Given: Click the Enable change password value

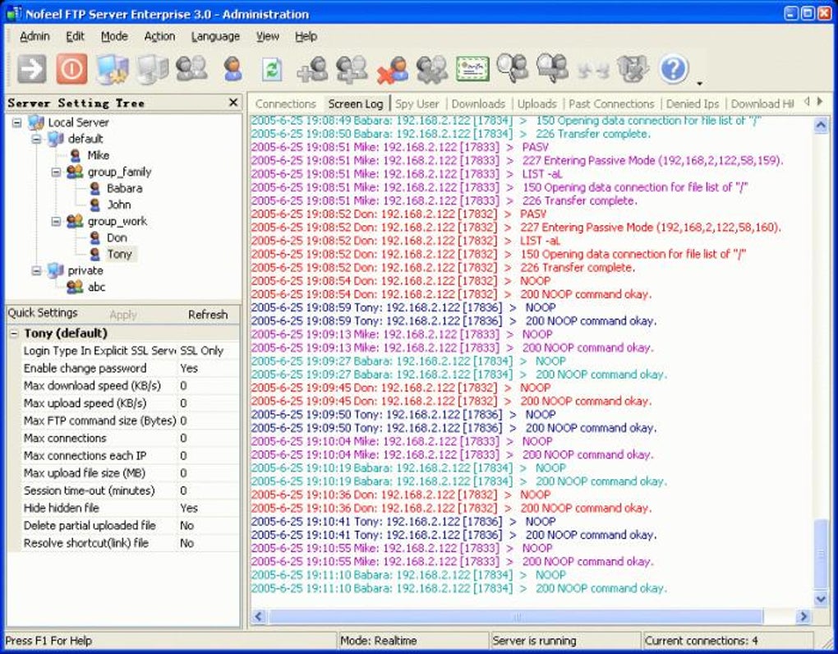Looking at the screenshot, I should point(209,369).
